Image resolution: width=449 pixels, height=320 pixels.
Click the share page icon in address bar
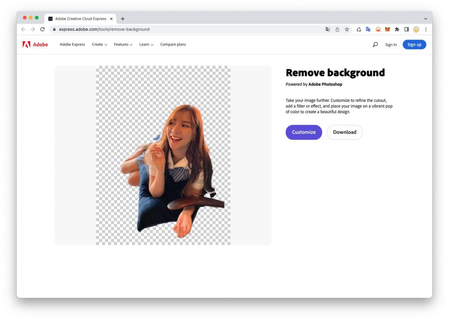coord(337,29)
